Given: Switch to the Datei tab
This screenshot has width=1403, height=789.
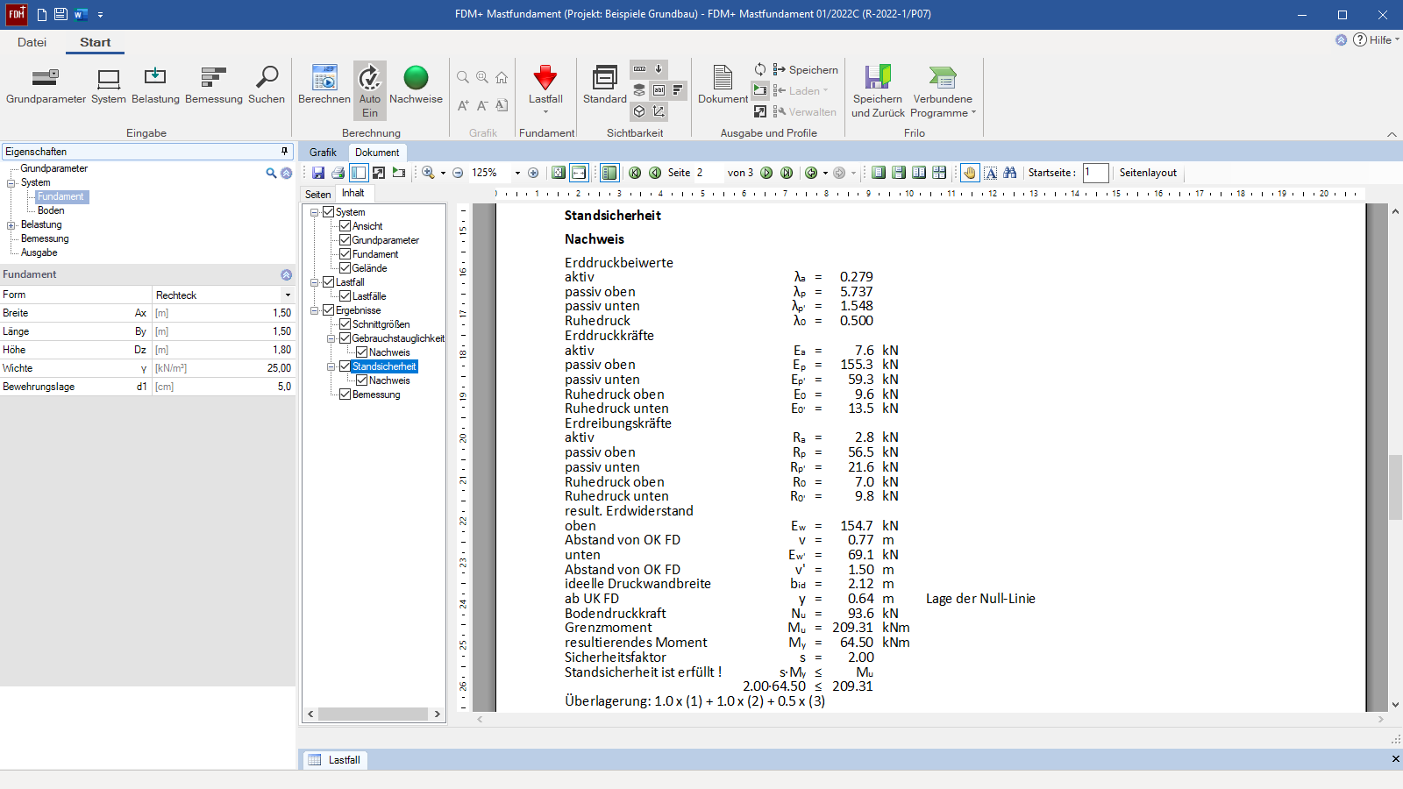Looking at the screenshot, I should click(x=32, y=42).
